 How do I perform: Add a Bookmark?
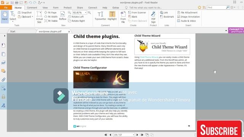167,17
